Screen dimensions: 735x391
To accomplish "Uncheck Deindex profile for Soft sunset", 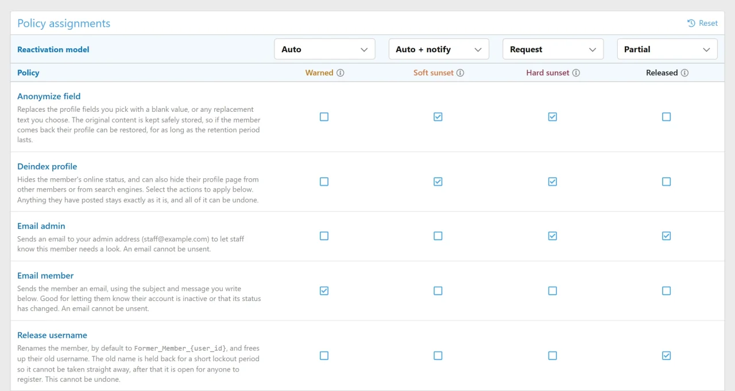I will pyautogui.click(x=438, y=182).
